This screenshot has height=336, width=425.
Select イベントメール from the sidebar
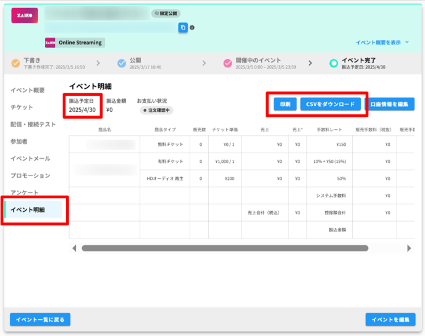pyautogui.click(x=30, y=159)
